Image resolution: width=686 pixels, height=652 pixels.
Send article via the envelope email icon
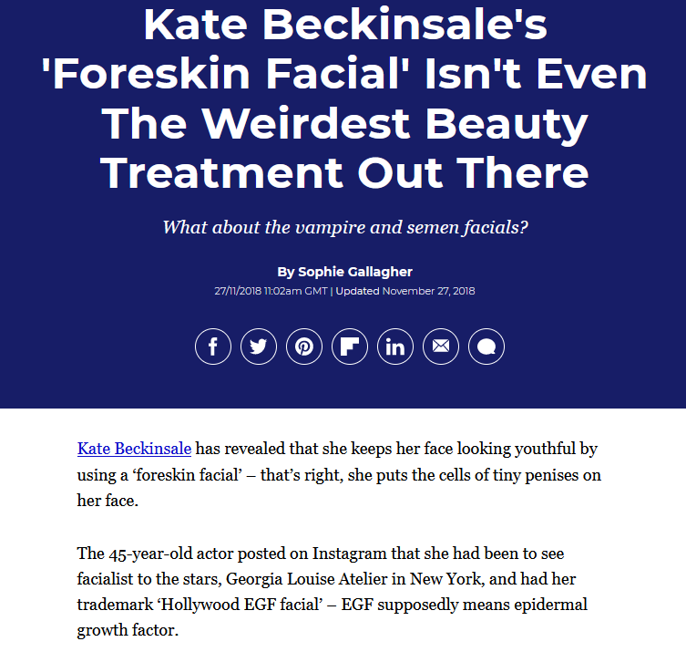[441, 347]
